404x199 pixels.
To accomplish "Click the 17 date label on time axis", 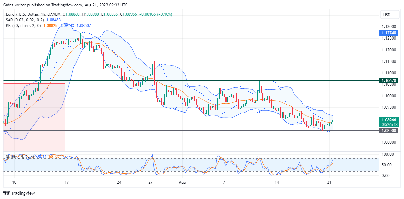I will click(67, 182).
